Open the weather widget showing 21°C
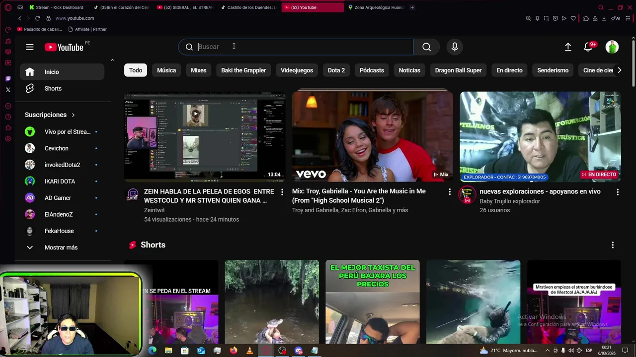This screenshot has width=636, height=357. click(x=508, y=351)
